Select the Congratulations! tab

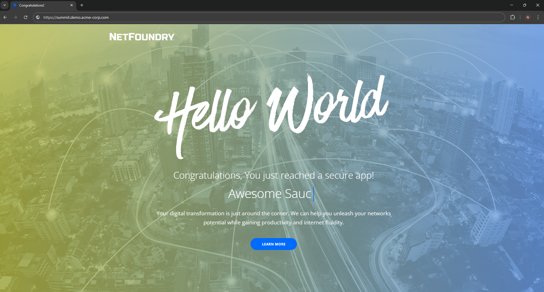click(x=43, y=5)
